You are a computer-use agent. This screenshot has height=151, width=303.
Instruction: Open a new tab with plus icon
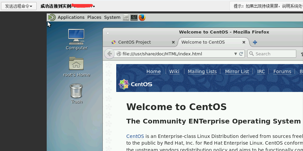coord(255,42)
